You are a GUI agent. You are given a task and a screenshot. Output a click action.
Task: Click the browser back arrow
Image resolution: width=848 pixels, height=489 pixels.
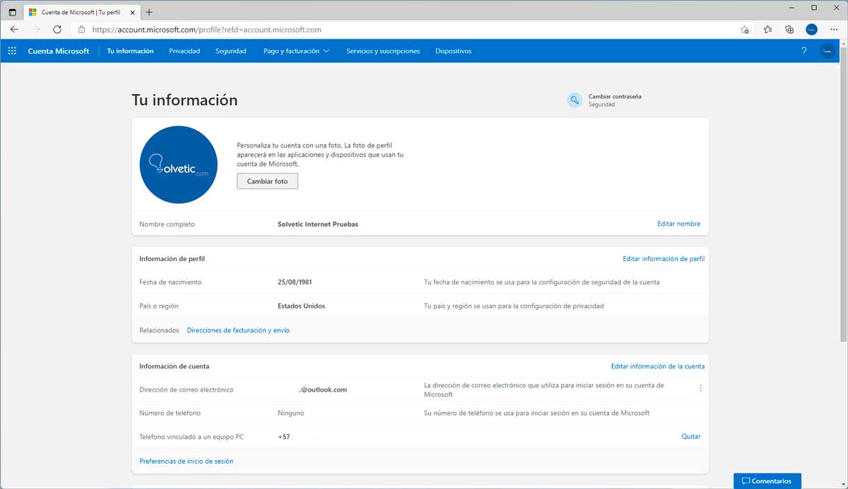tap(14, 30)
